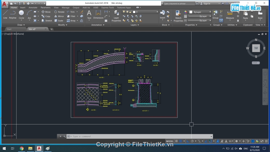Open the Featured Apps tab
Viewport: 270px width, 152px height.
click(x=124, y=8)
